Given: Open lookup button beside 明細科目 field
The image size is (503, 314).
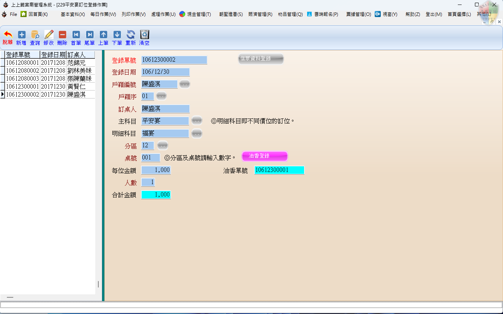Looking at the screenshot, I should [197, 133].
